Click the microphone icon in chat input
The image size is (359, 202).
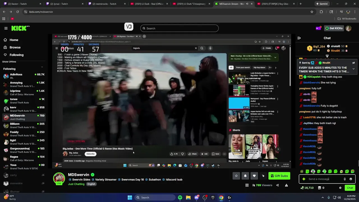(x=345, y=179)
